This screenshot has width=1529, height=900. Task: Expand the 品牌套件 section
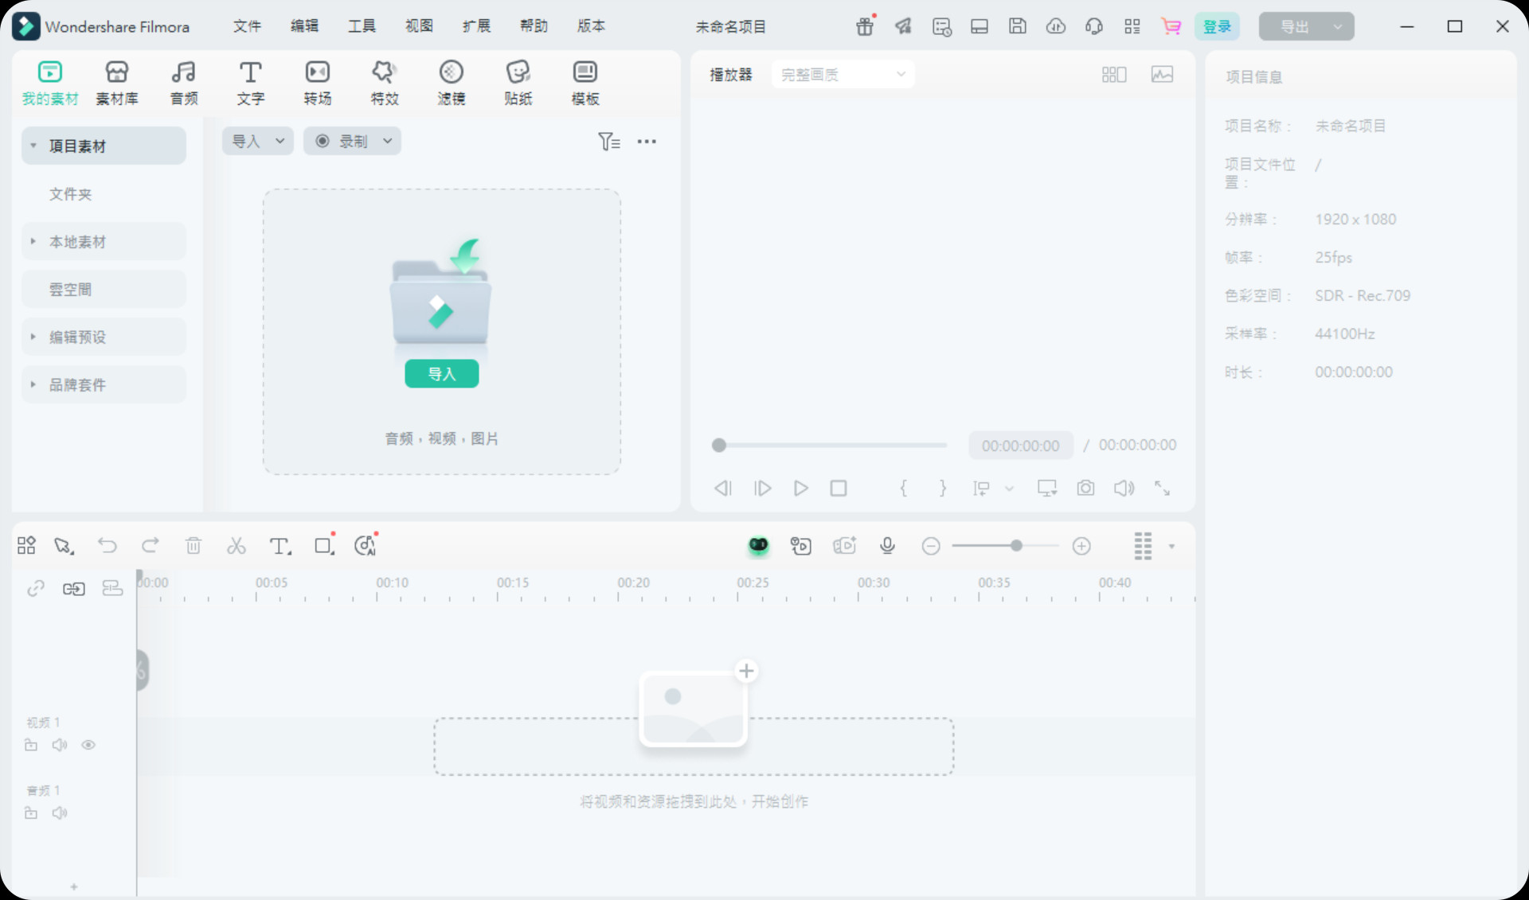point(33,384)
